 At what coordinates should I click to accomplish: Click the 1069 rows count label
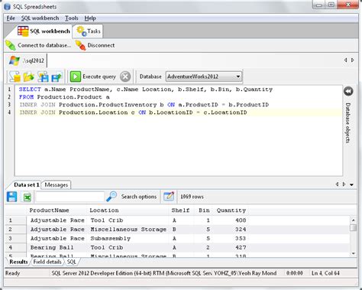coord(192,197)
